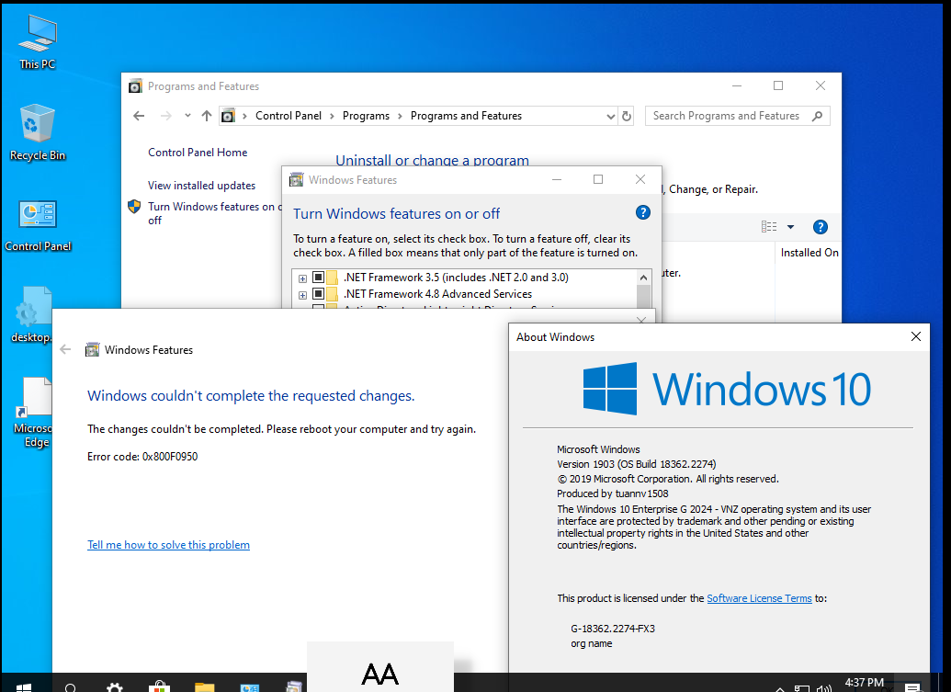Screen dimensions: 951x692
Task: Open taskbar Search
Action: pos(71,686)
